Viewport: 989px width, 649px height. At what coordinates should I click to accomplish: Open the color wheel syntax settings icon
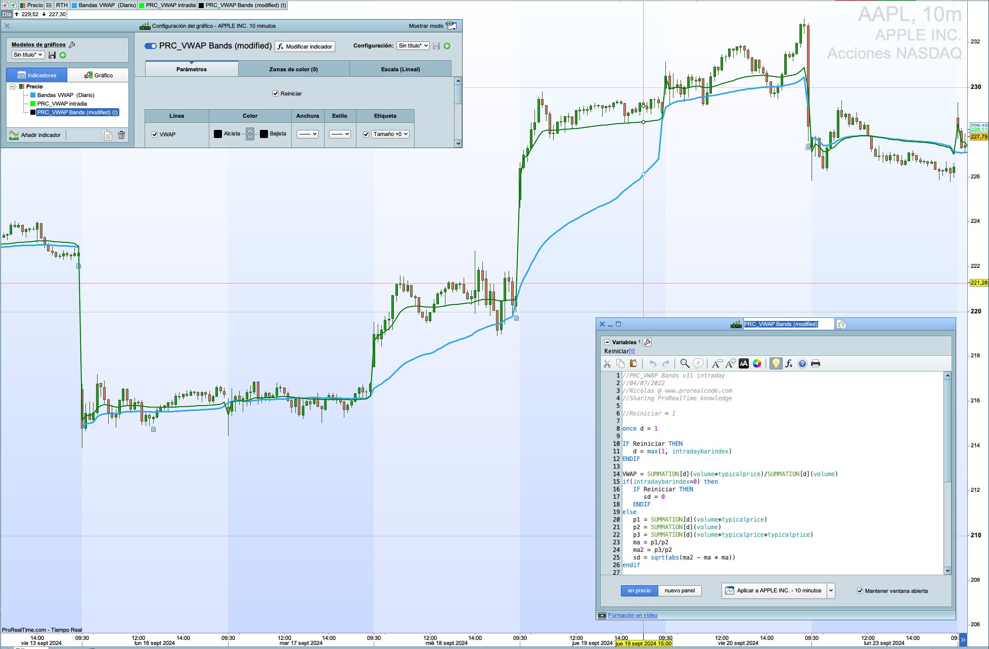(757, 363)
